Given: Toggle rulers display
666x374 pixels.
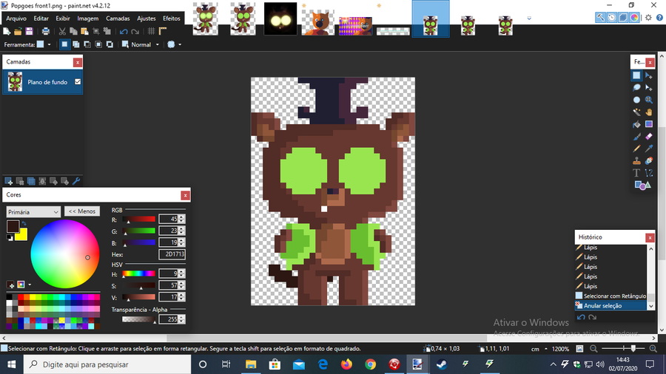Looking at the screenshot, I should click(x=163, y=31).
